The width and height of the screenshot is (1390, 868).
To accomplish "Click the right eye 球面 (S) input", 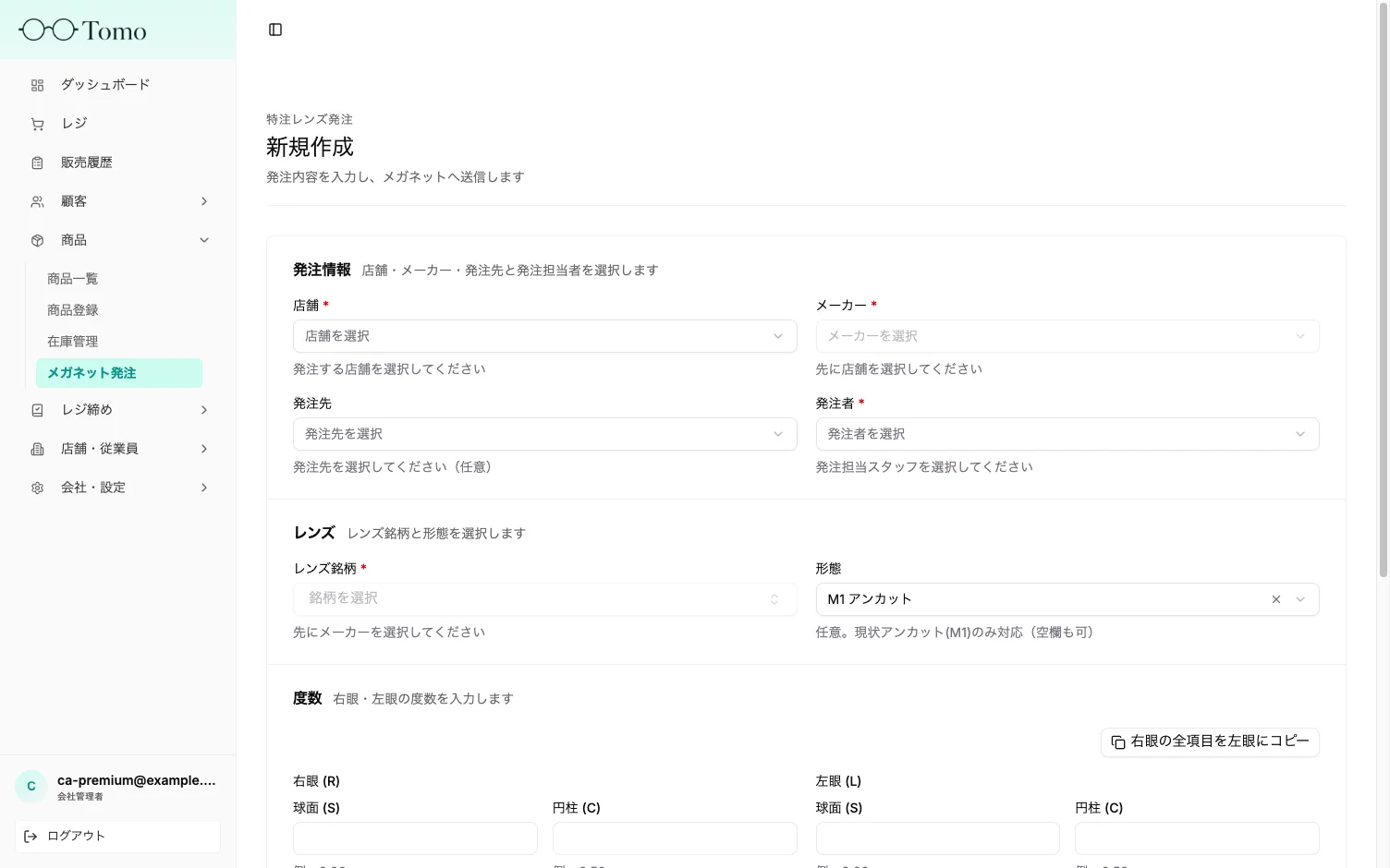I will pos(415,838).
